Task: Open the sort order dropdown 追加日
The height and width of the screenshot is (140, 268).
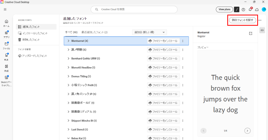Action: click(149, 32)
